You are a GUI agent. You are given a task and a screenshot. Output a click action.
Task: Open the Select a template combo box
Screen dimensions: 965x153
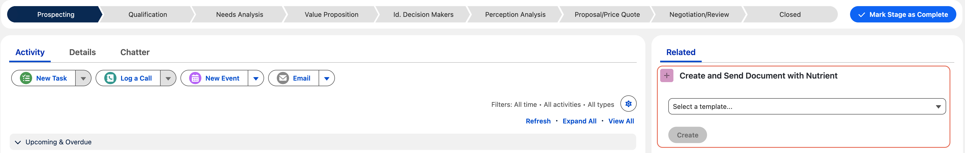point(806,107)
